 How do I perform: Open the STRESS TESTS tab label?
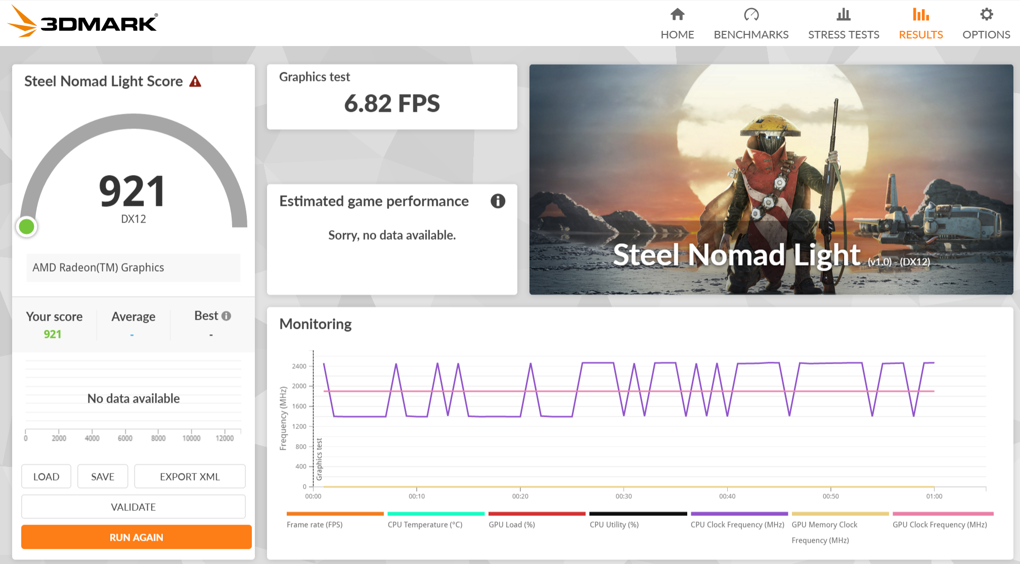point(843,35)
